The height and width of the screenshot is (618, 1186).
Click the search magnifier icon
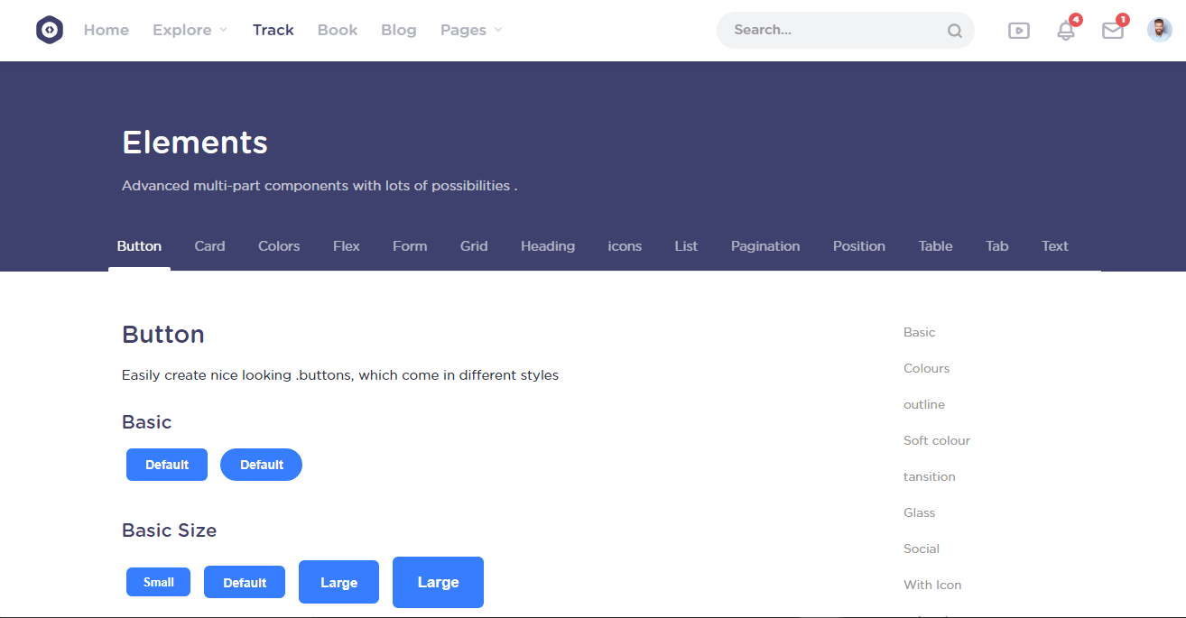(x=954, y=31)
